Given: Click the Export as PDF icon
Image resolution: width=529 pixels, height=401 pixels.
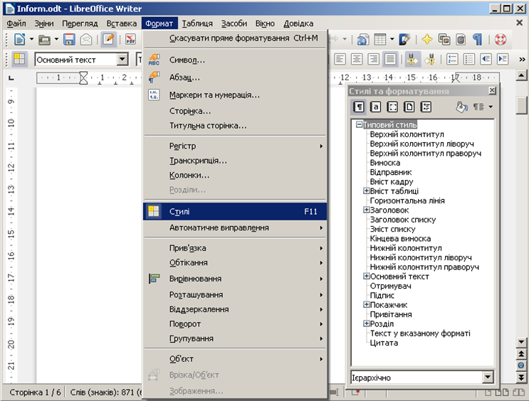Looking at the screenshot, I should point(130,39).
